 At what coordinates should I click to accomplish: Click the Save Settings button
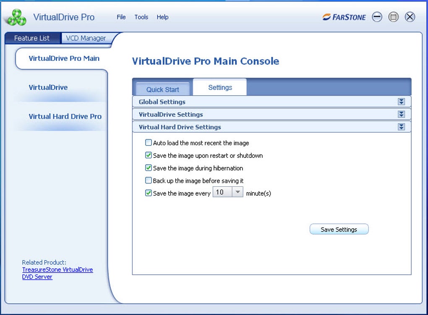339,229
